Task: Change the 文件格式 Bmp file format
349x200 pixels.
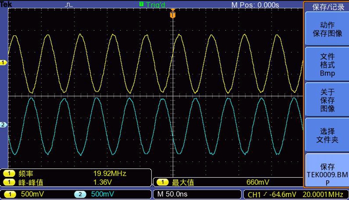Action: click(x=327, y=65)
